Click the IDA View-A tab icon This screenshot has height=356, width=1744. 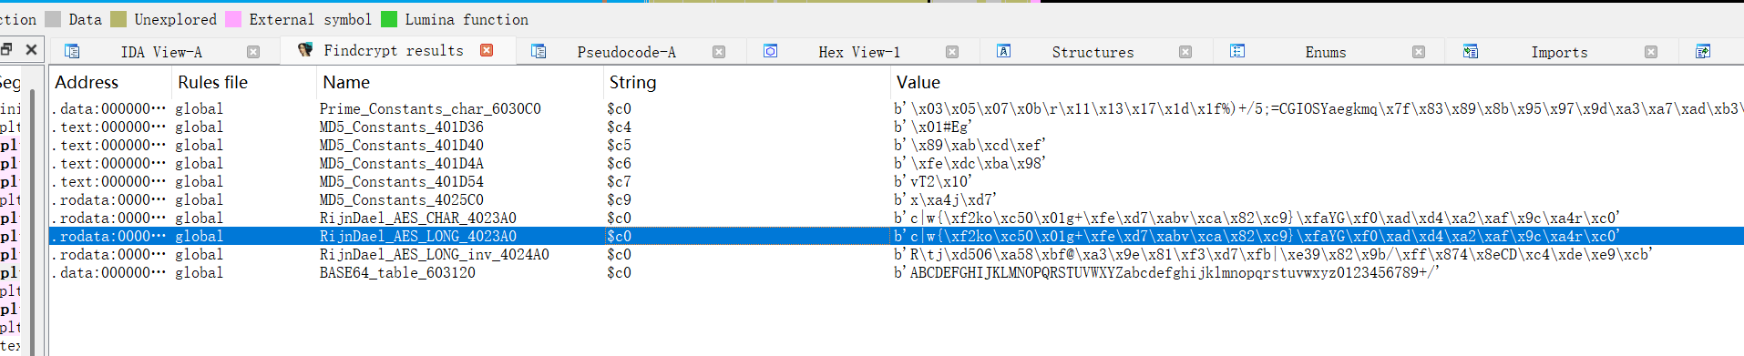pyautogui.click(x=72, y=51)
